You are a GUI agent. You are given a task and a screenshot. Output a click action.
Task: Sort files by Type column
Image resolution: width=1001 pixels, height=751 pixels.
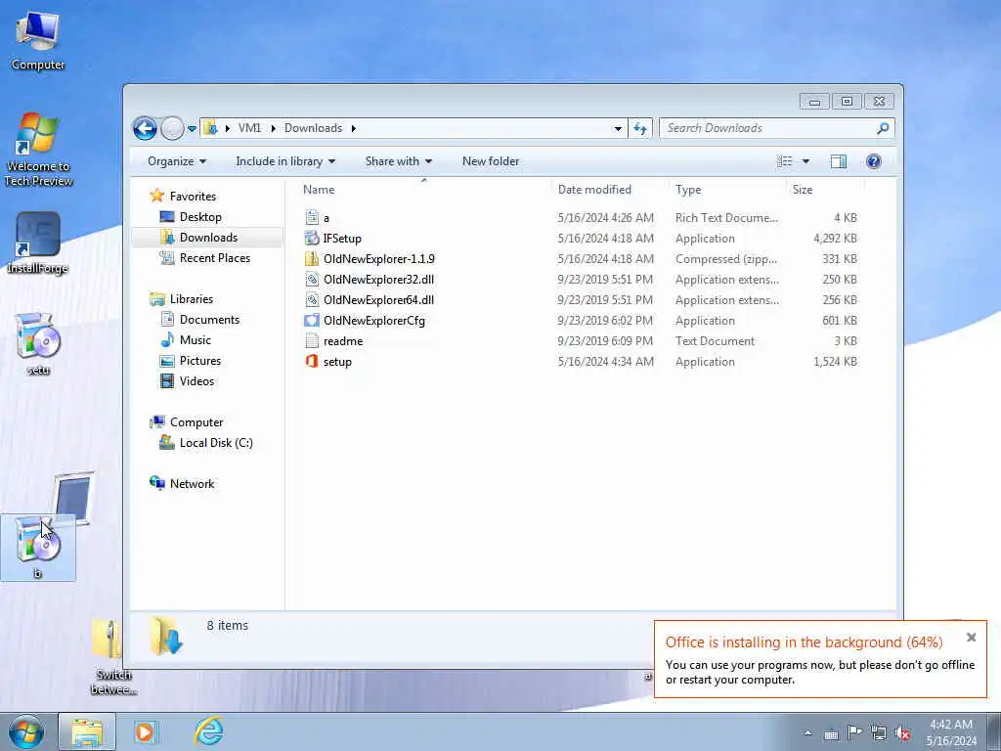(x=727, y=190)
